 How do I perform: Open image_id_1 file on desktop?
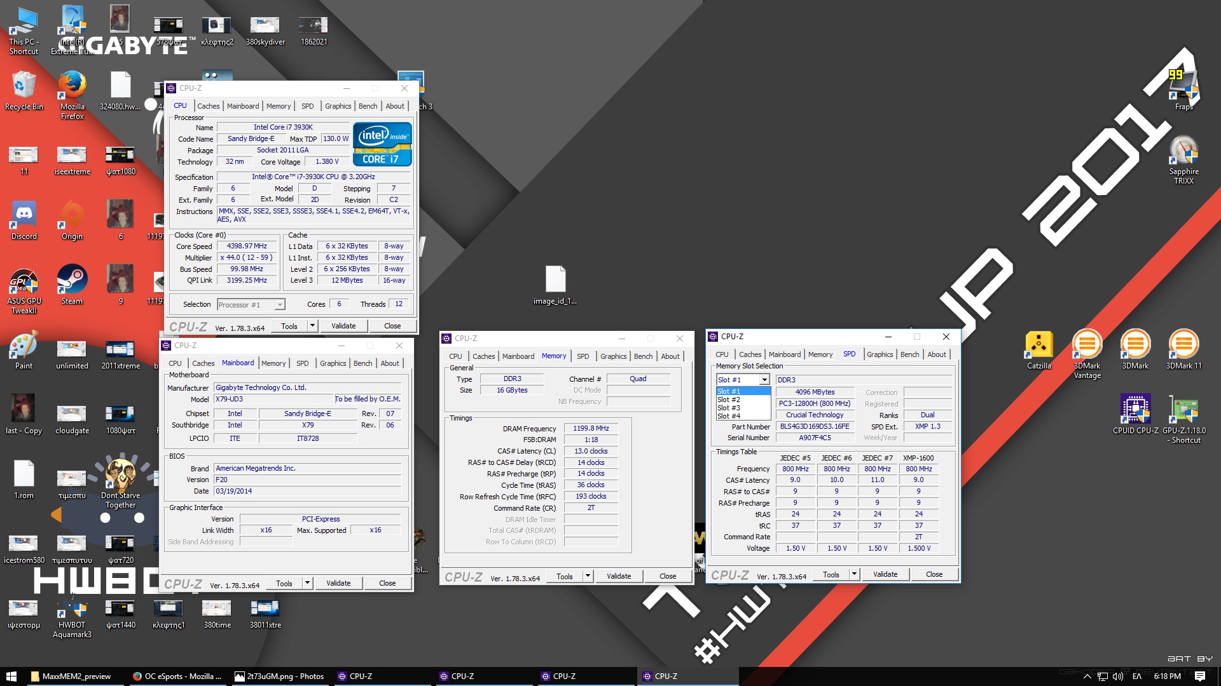[x=555, y=285]
